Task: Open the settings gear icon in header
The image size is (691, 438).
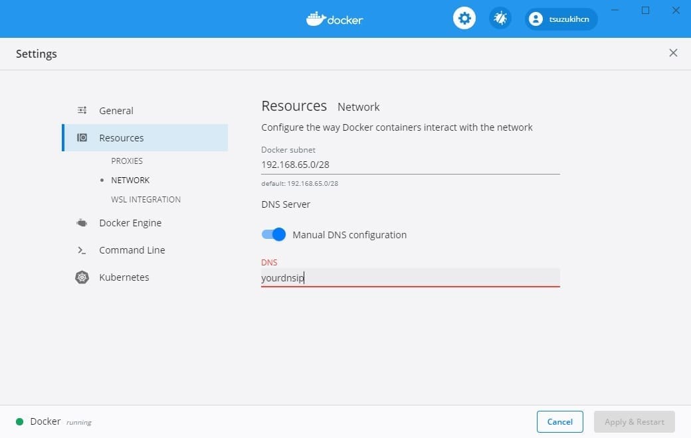Action: click(464, 19)
